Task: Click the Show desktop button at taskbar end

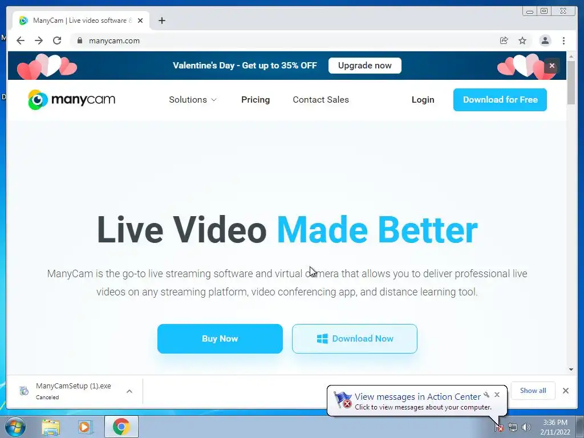Action: pos(580,427)
